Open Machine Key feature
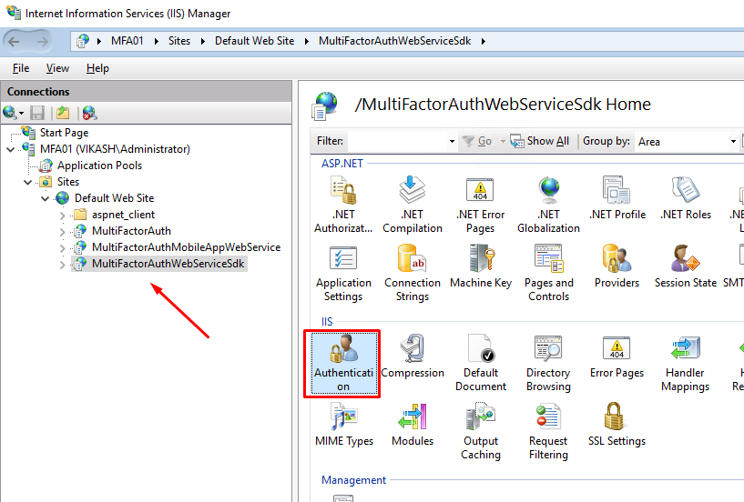 (x=480, y=266)
